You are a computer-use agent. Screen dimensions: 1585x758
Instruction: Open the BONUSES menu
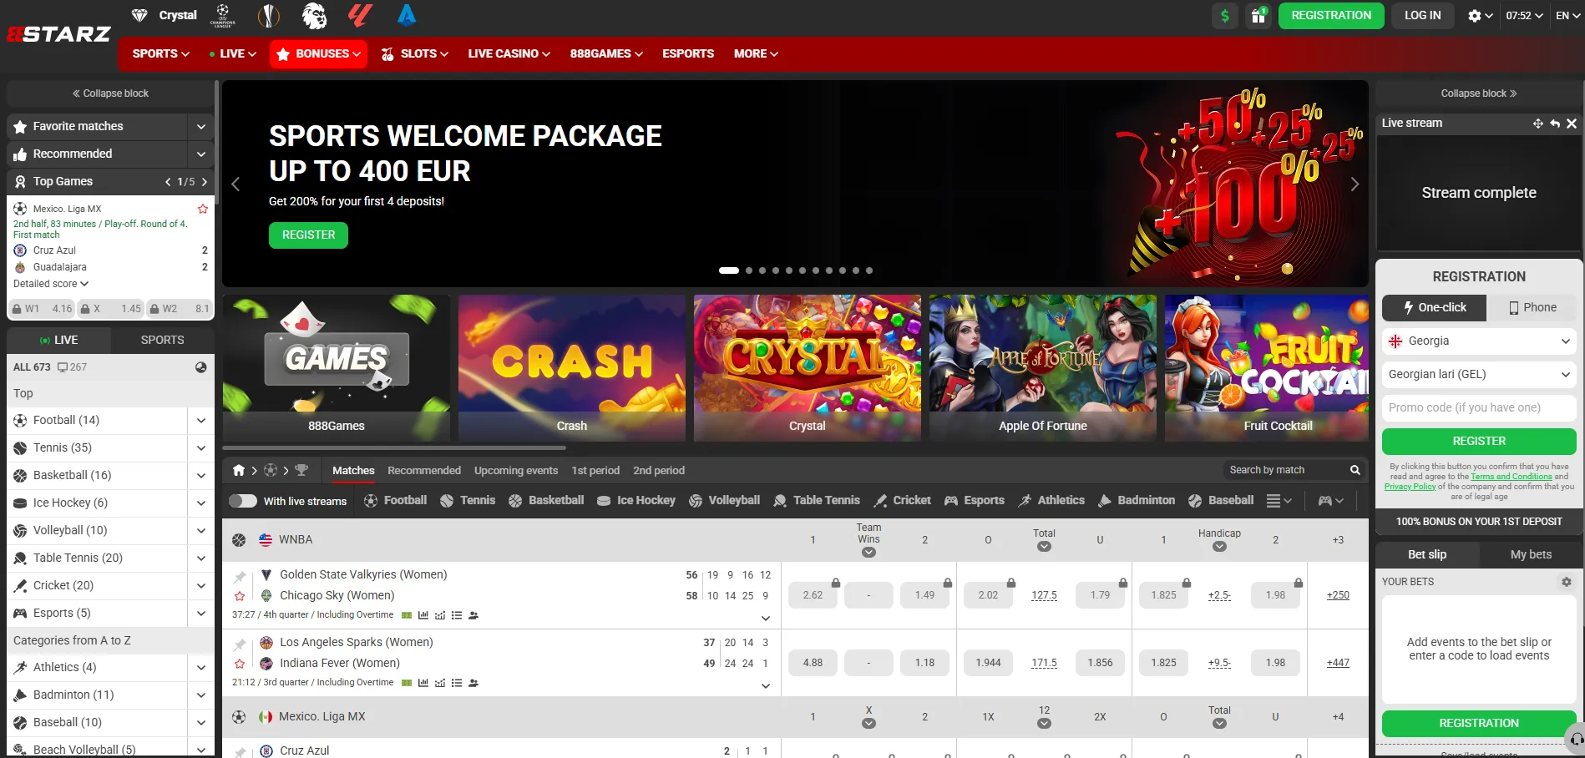pos(318,53)
